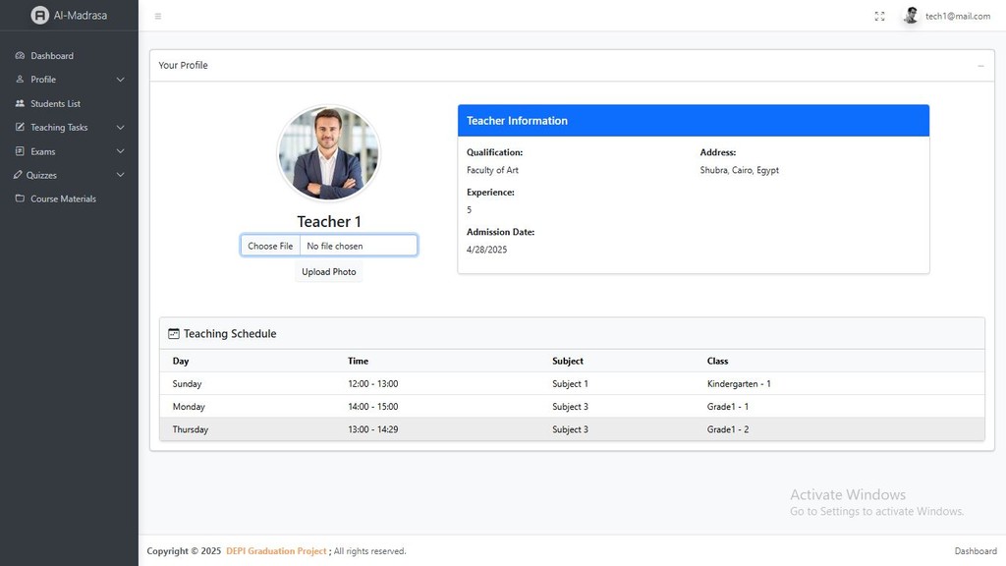Toggle the sidebar hamburger menu
The height and width of the screenshot is (566, 1006).
tap(158, 16)
